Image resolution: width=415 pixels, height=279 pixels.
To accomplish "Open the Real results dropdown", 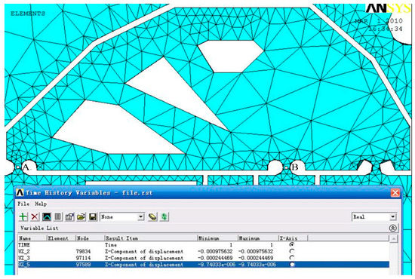I will (x=374, y=217).
